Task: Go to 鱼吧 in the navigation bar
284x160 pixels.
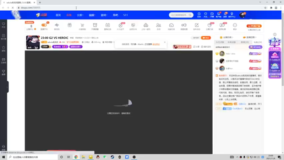Action: 115,15
